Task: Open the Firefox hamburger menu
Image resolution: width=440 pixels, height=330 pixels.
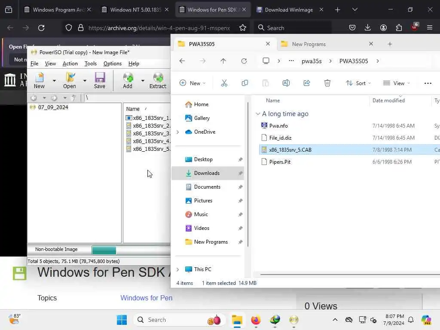Action: [x=430, y=28]
